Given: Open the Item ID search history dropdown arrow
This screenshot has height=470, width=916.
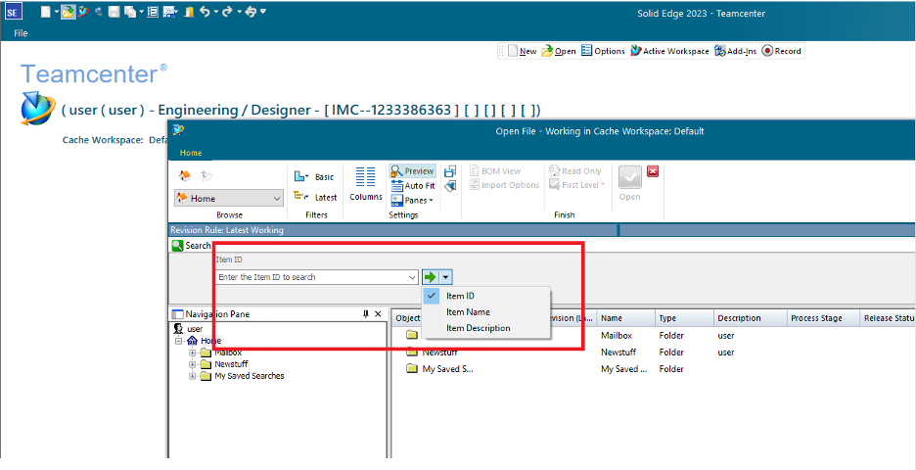Looking at the screenshot, I should 412,277.
